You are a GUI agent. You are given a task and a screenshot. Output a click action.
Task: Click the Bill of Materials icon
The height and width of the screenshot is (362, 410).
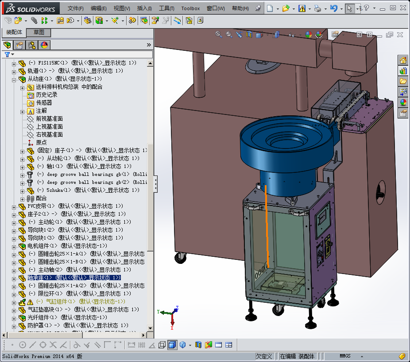tap(144, 20)
